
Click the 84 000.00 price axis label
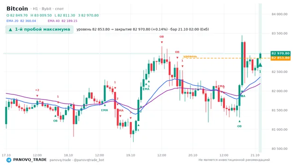280,14
